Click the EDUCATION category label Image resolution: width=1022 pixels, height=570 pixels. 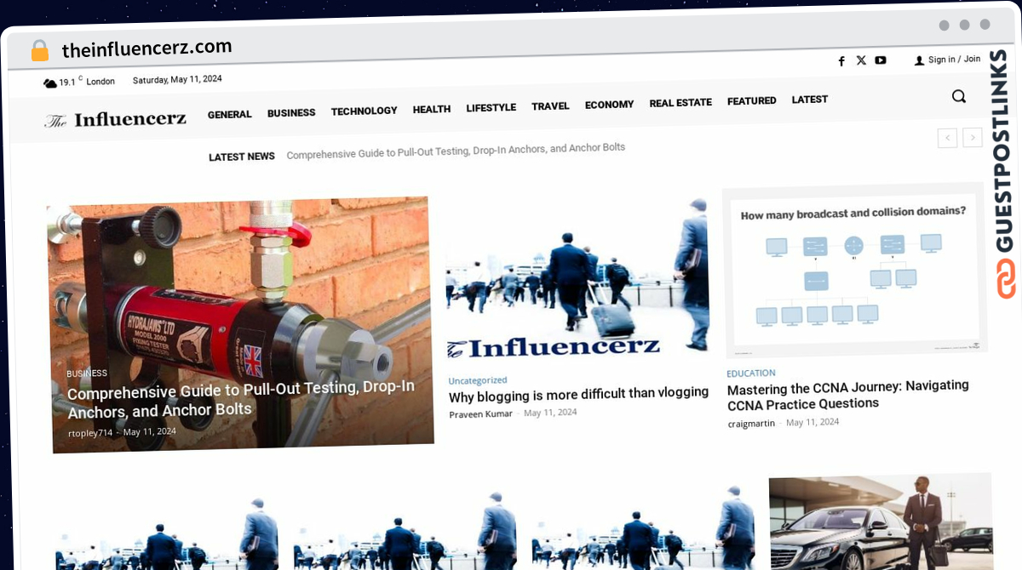(x=751, y=373)
